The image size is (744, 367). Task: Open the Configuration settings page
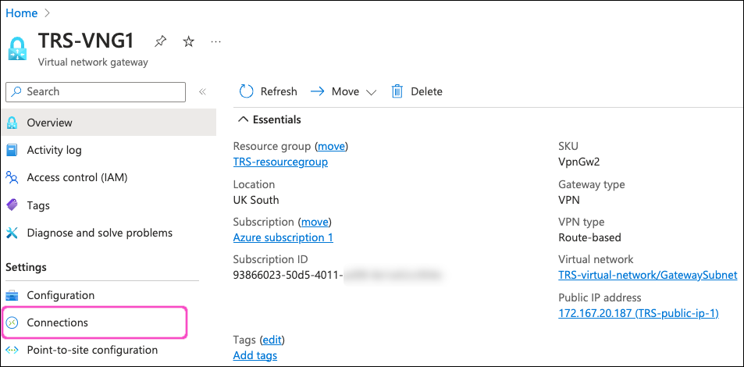point(60,295)
